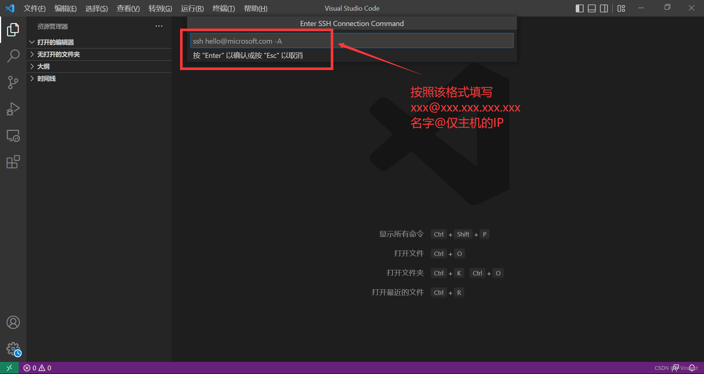Minimize the VS Code window
704x374 pixels.
[641, 8]
